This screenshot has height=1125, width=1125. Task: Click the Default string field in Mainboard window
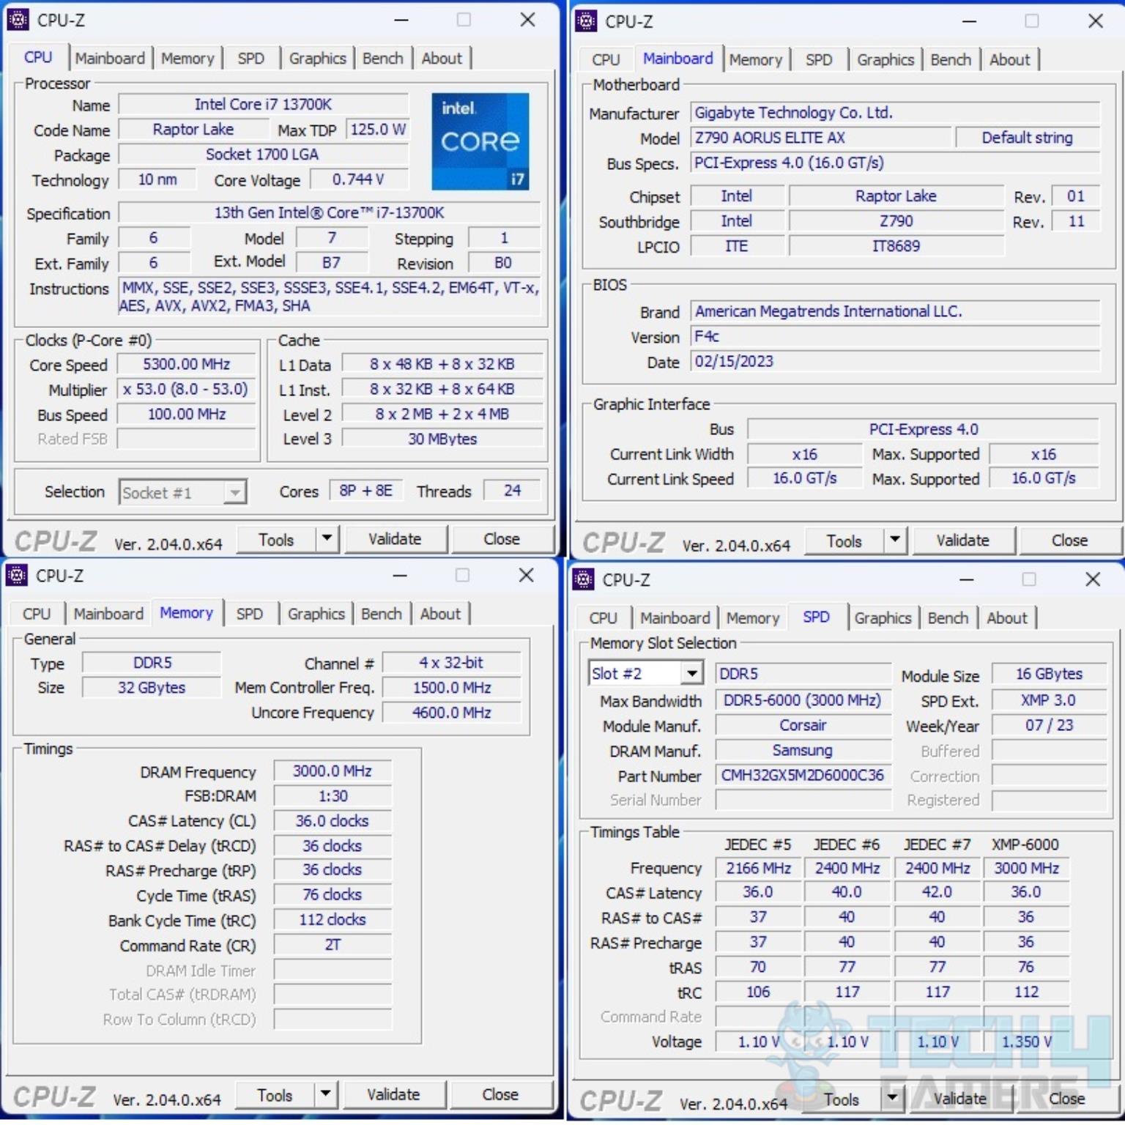pyautogui.click(x=1027, y=138)
